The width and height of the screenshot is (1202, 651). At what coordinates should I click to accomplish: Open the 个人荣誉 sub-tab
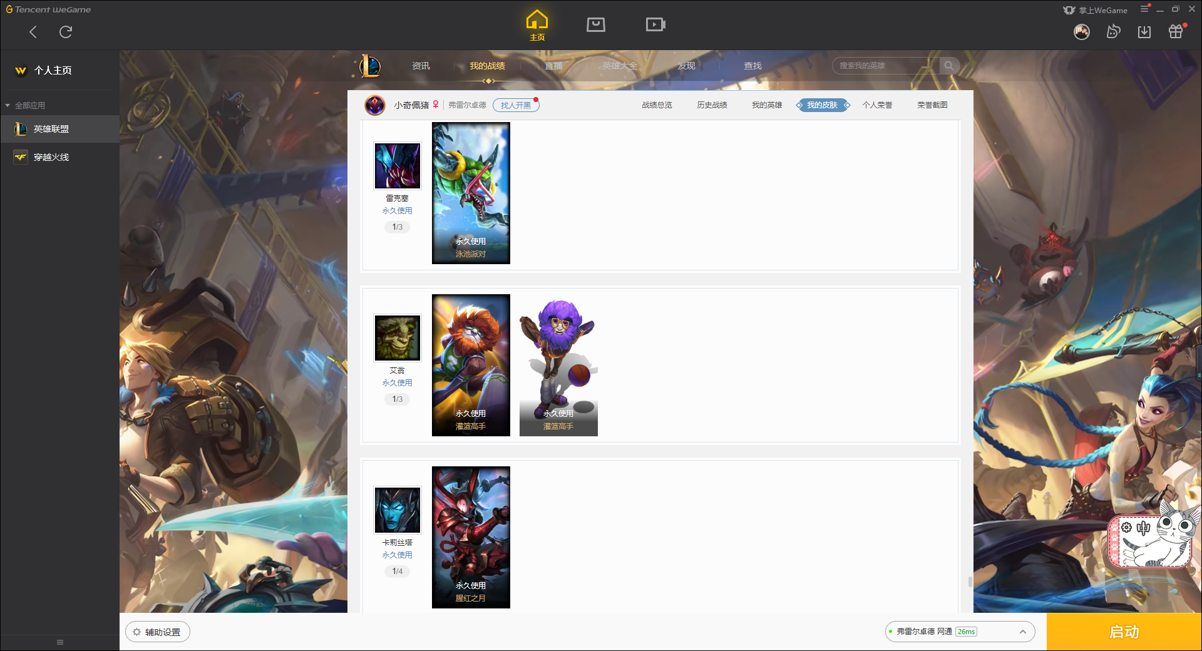(x=877, y=105)
